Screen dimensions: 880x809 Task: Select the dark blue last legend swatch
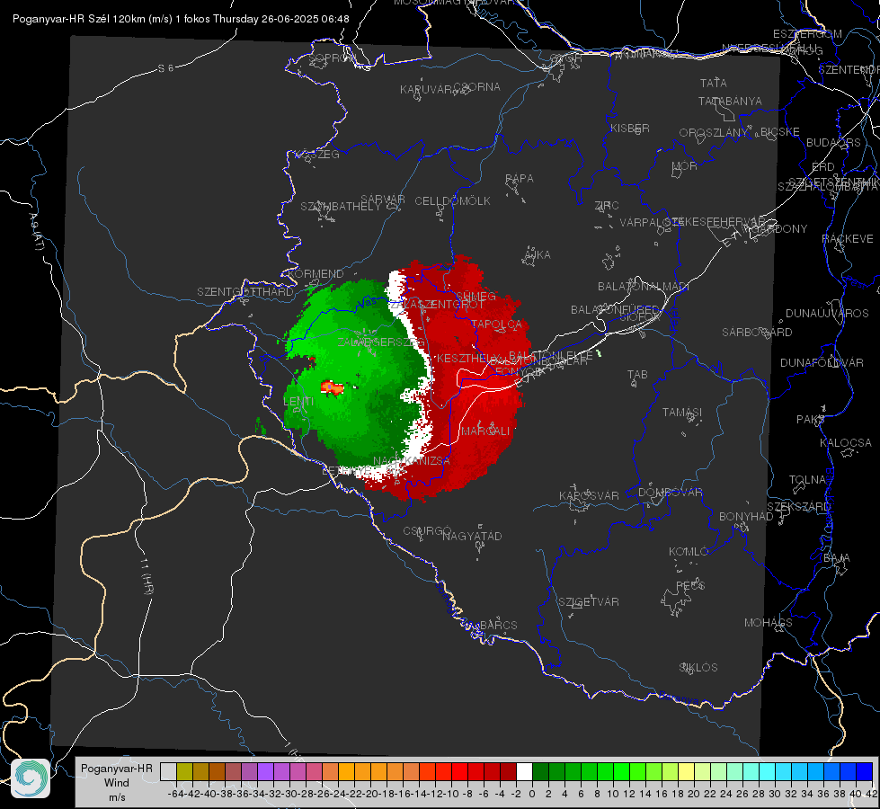click(x=864, y=771)
